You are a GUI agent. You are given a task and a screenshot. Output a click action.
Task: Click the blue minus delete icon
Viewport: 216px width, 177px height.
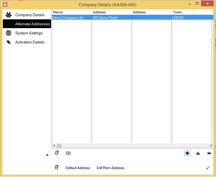click(209, 153)
